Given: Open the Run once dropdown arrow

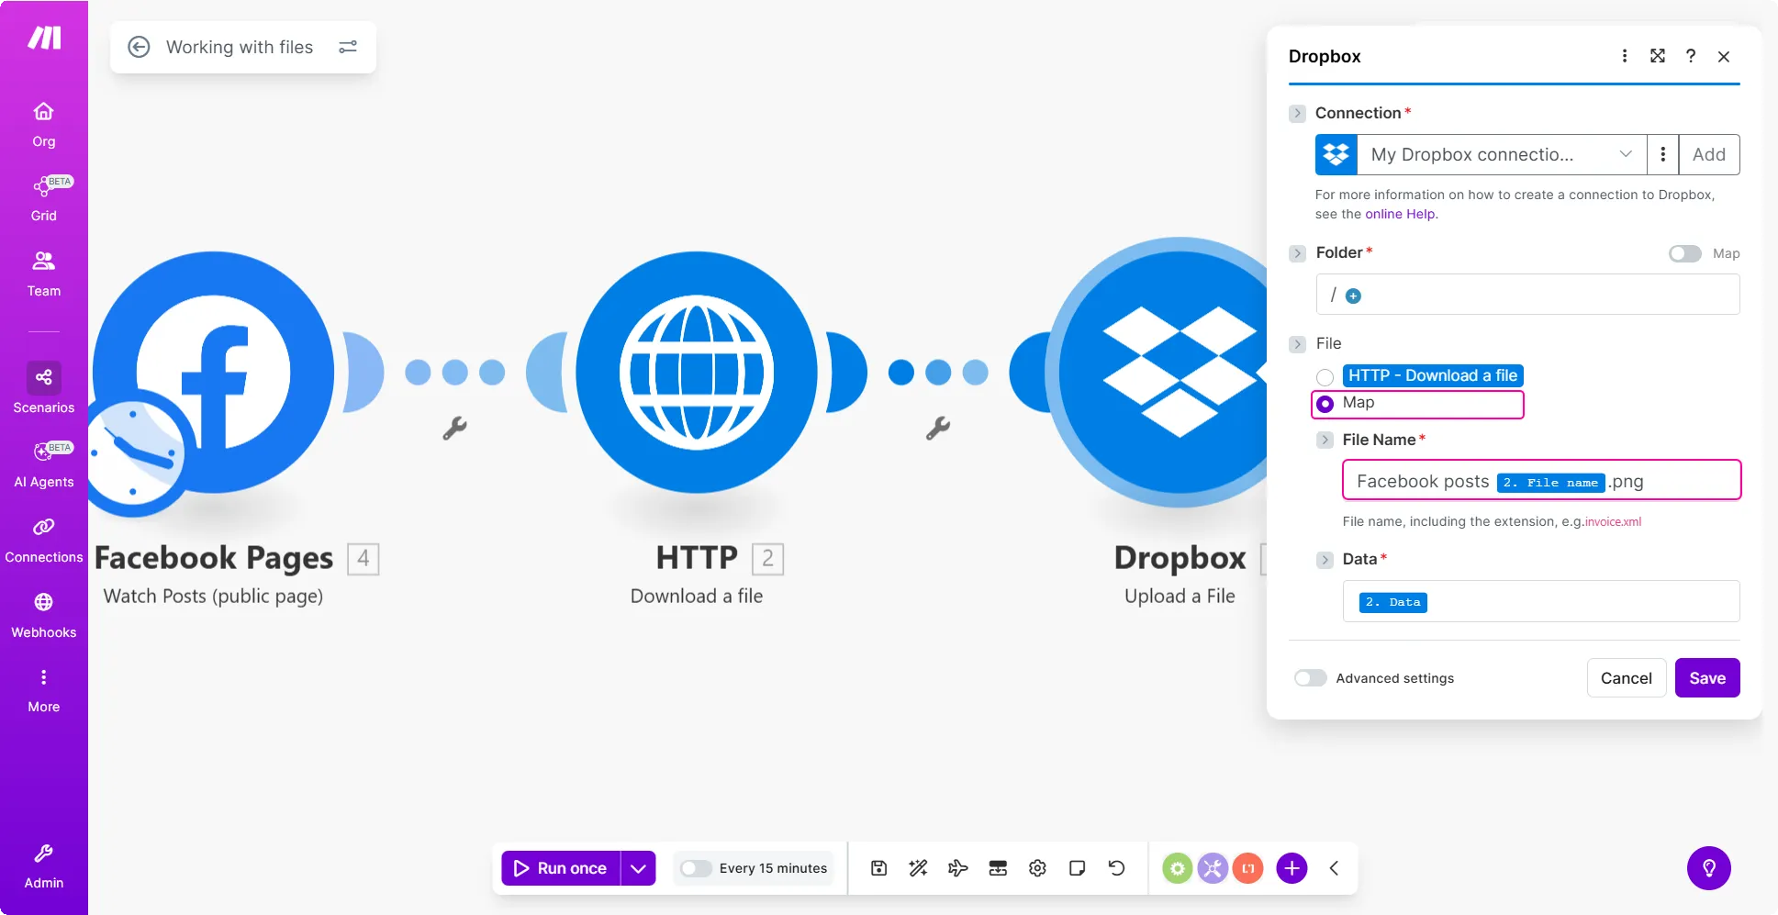Looking at the screenshot, I should pyautogui.click(x=639, y=868).
